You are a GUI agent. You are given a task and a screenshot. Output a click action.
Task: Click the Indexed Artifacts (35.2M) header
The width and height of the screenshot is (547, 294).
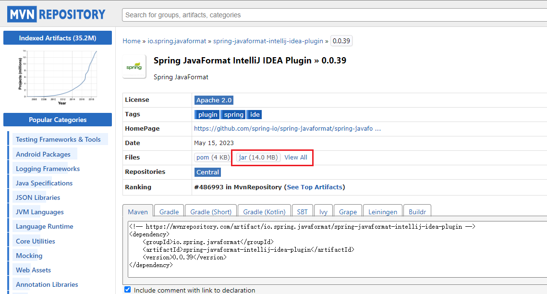click(x=58, y=37)
